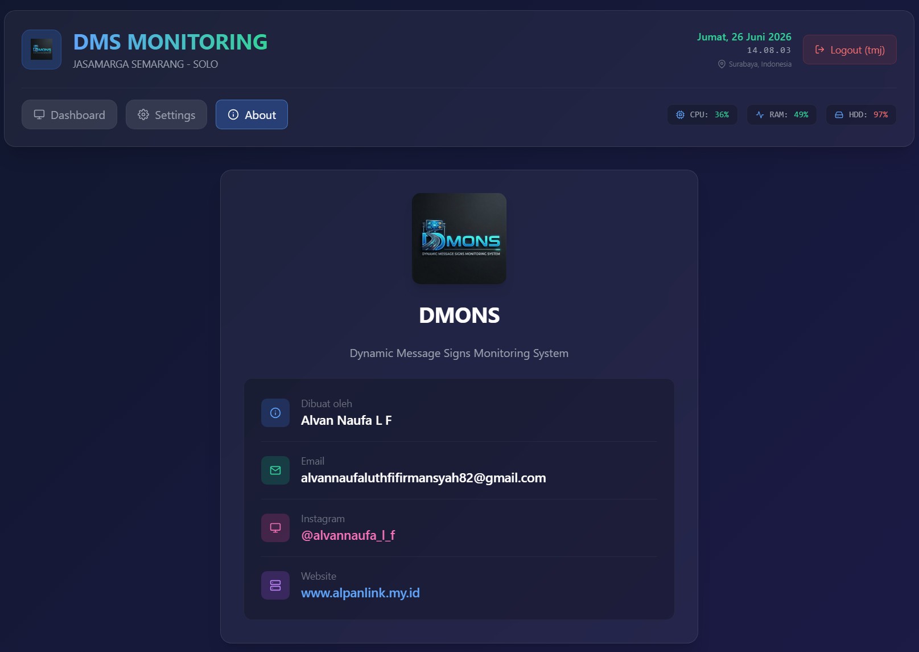This screenshot has width=919, height=652.
Task: Click the large DMONS logo image
Action: pyautogui.click(x=459, y=239)
